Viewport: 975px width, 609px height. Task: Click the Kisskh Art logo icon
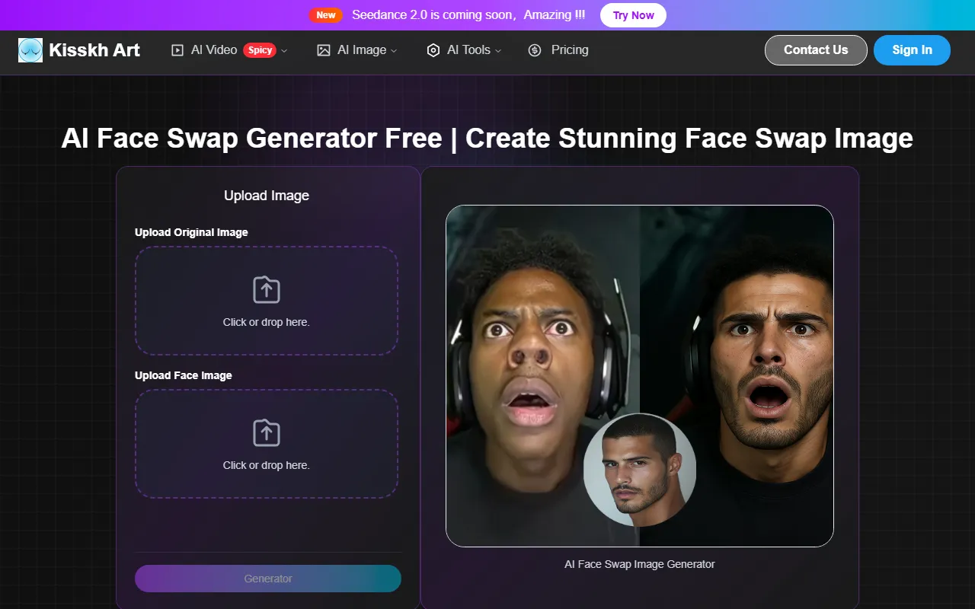30,50
